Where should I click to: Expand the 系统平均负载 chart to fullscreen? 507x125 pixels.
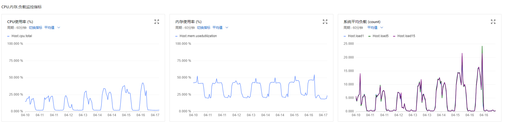click(493, 22)
